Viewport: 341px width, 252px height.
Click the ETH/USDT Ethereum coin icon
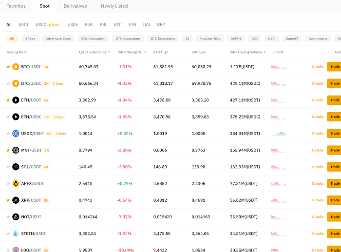[x=16, y=100]
